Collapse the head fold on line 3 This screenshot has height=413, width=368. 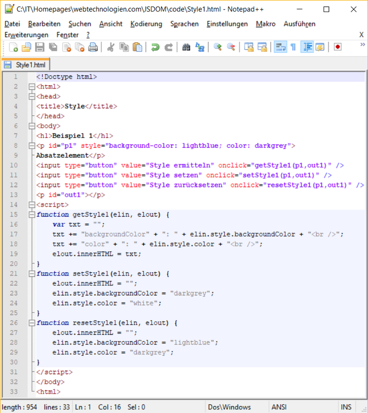[32, 96]
